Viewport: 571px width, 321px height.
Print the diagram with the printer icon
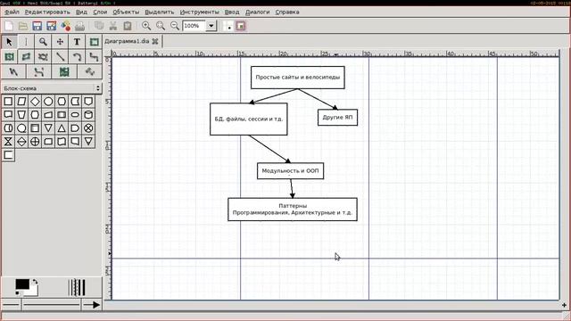click(79, 26)
